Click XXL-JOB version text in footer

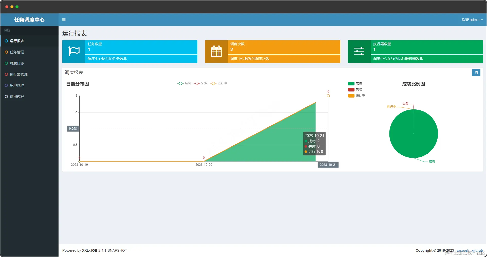pos(95,250)
